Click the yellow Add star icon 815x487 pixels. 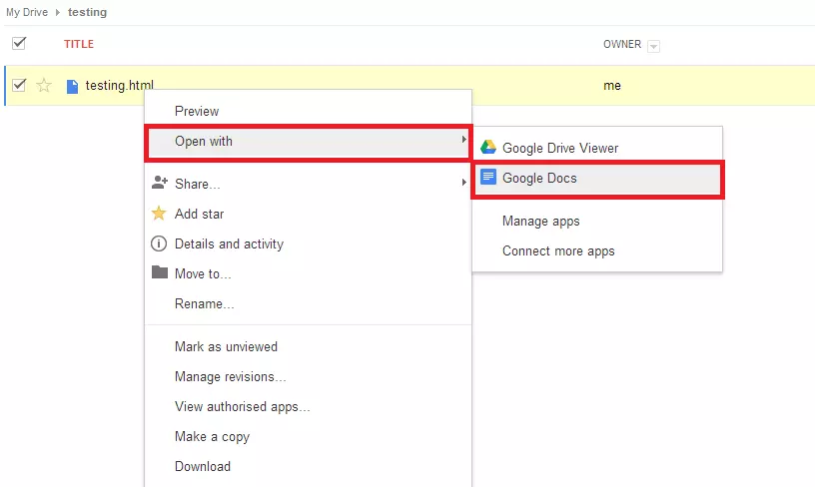[159, 213]
